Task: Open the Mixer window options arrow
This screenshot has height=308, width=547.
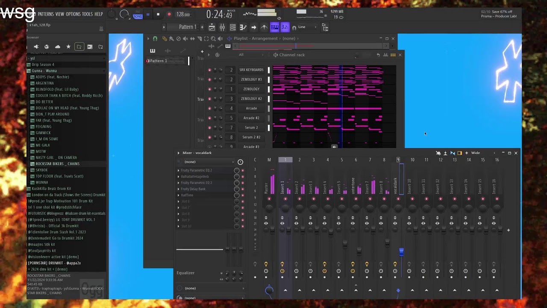Action: pos(179,153)
